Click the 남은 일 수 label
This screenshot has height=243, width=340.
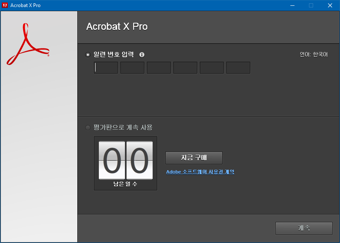point(125,184)
